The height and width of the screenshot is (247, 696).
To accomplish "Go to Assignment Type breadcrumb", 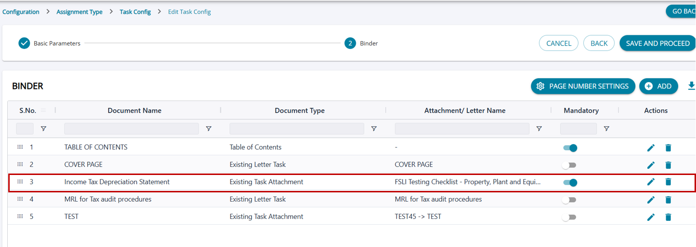I will [x=79, y=12].
